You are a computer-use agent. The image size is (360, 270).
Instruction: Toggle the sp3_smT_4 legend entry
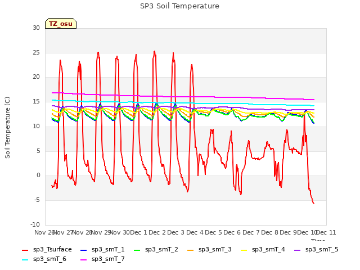click(x=263, y=249)
